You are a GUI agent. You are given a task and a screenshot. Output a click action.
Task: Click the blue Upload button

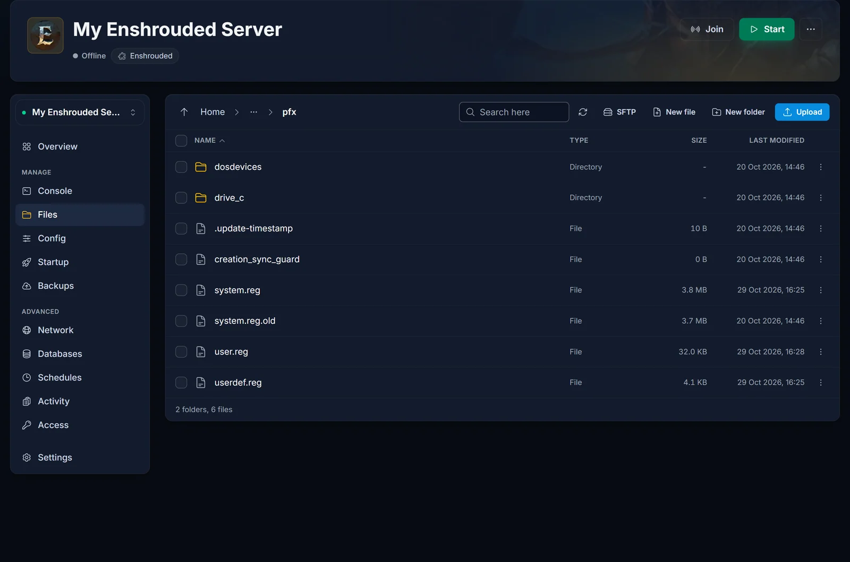802,112
